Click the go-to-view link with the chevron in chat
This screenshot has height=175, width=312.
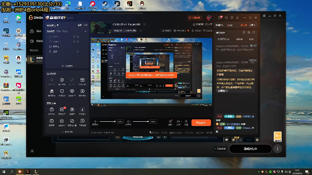pos(222,91)
